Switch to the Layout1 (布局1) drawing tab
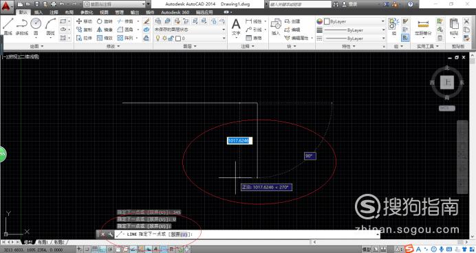 tap(43, 242)
